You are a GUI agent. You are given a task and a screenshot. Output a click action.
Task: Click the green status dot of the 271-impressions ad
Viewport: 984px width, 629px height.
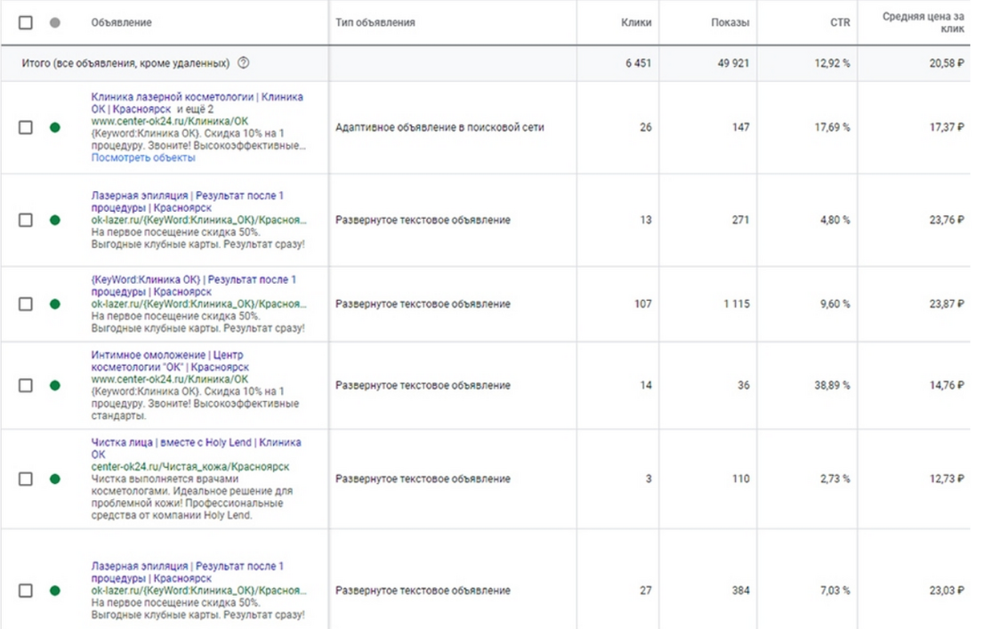55,221
